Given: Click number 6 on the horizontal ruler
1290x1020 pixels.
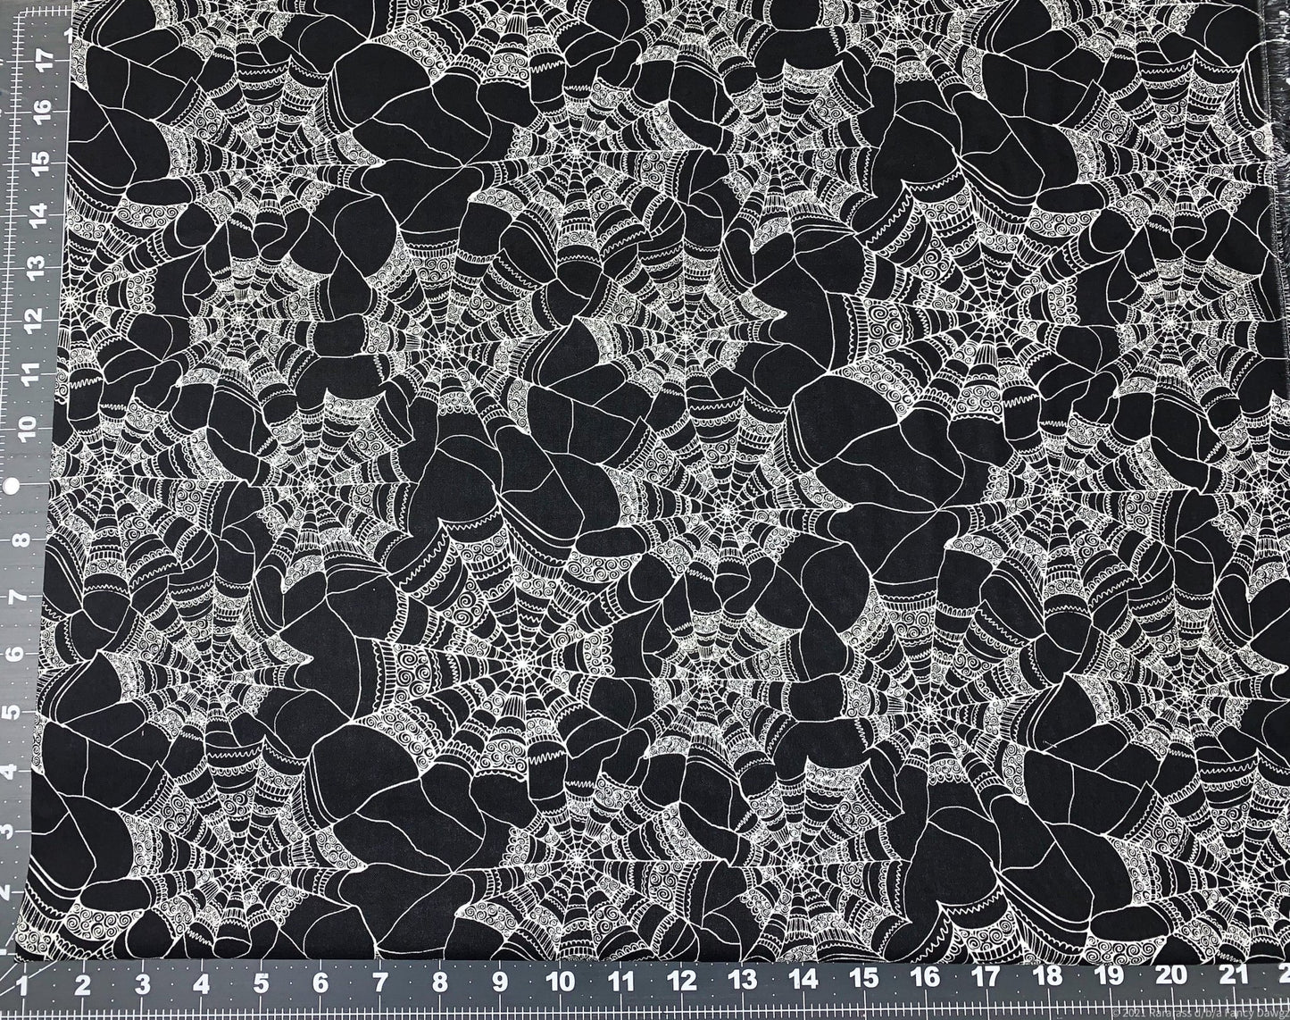Looking at the screenshot, I should pos(320,985).
